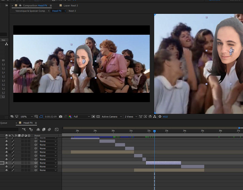The width and height of the screenshot is (243, 190).
Task: Enable Motion Blur timeline icon
Action: [49, 129]
